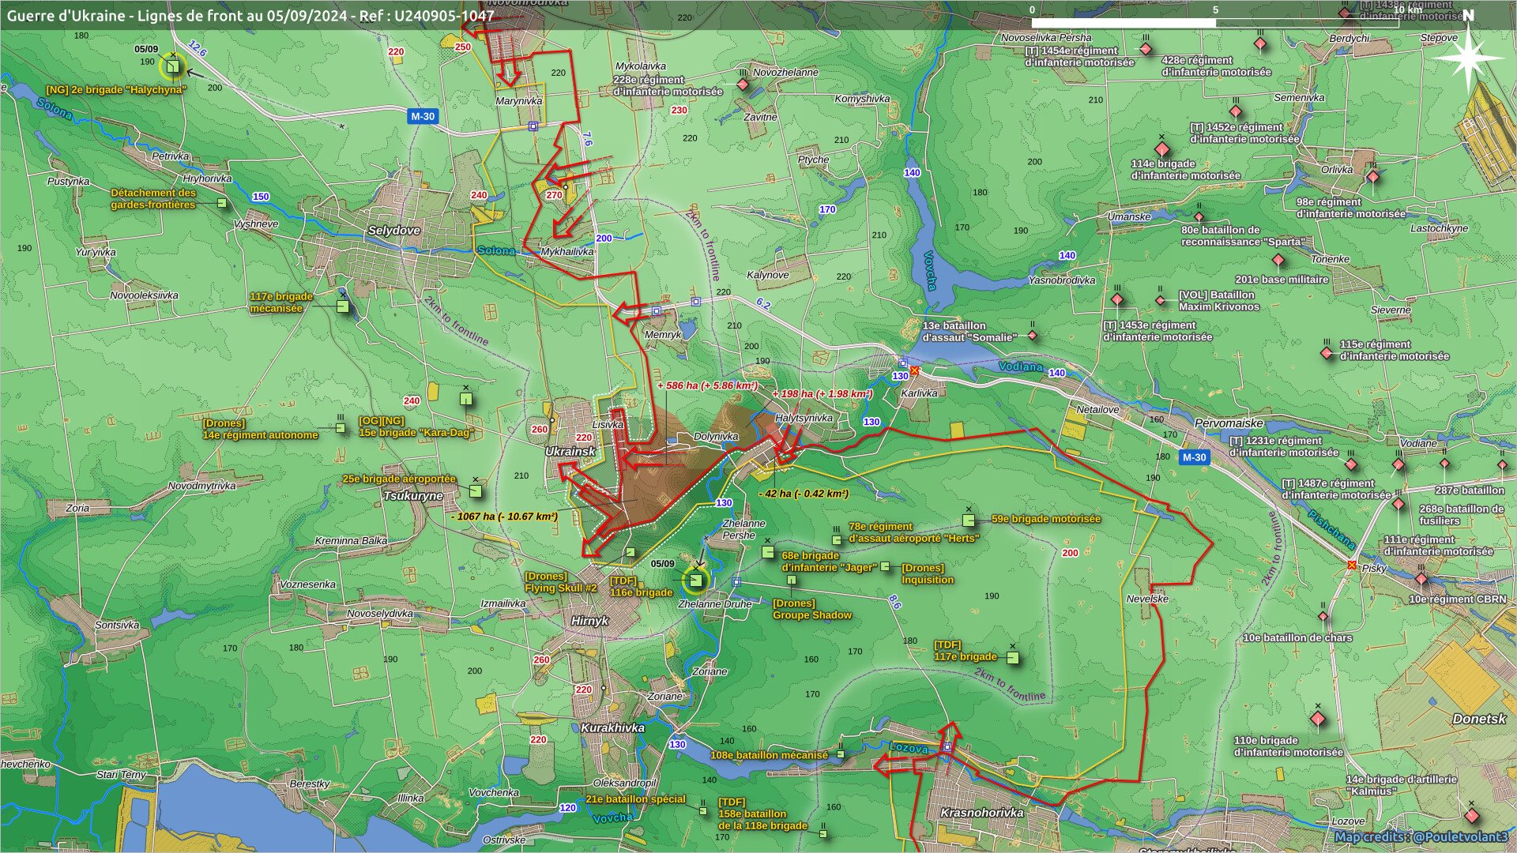Click the 14e régiment autonome drones marker
Viewport: 1517px width, 853px height.
341,428
